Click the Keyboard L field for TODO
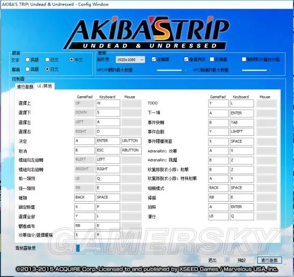294x277 pixels. point(242,103)
